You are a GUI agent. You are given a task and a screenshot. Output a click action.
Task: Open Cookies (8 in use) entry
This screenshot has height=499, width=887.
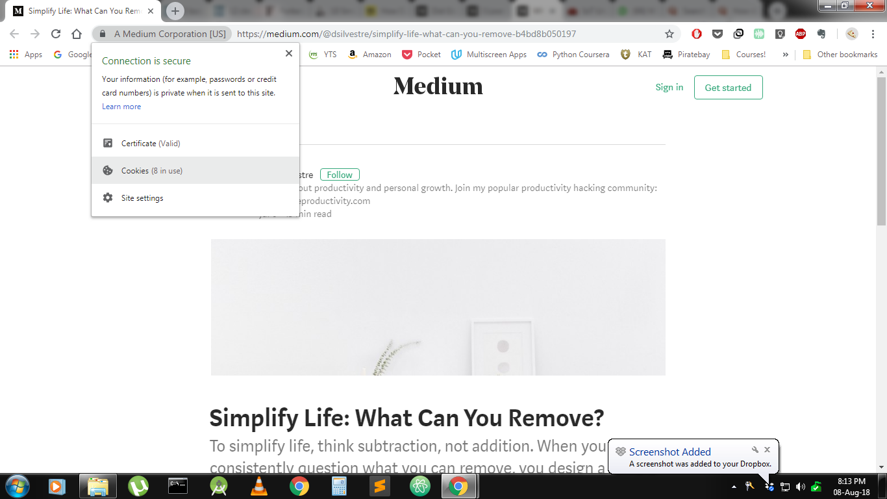(x=195, y=170)
